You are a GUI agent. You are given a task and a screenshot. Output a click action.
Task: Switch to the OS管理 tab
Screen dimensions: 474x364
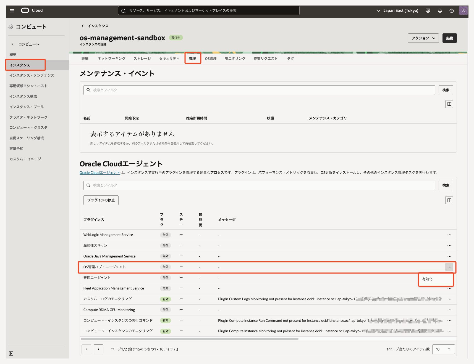tap(211, 59)
